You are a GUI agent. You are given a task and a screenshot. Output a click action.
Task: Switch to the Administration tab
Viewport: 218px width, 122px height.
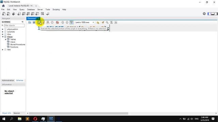point(8,80)
